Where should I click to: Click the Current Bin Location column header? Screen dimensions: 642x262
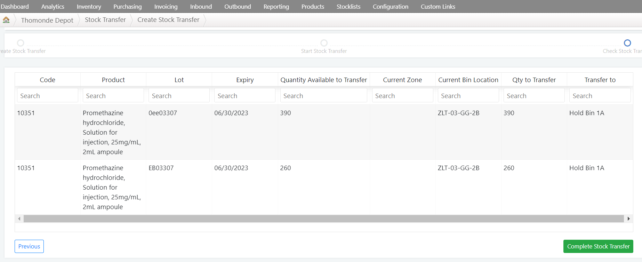(x=468, y=80)
